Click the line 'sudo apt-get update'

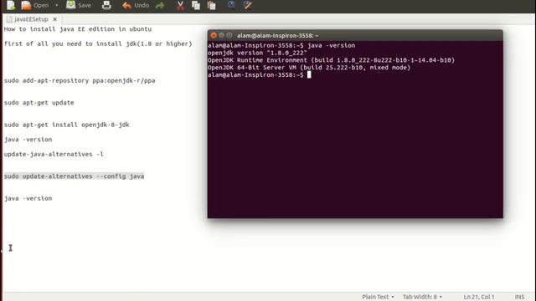coord(39,103)
